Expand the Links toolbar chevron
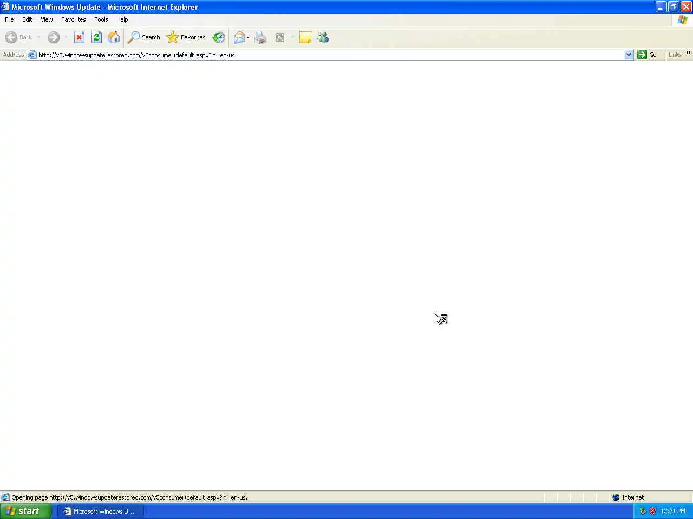The height and width of the screenshot is (519, 693). pyautogui.click(x=689, y=52)
